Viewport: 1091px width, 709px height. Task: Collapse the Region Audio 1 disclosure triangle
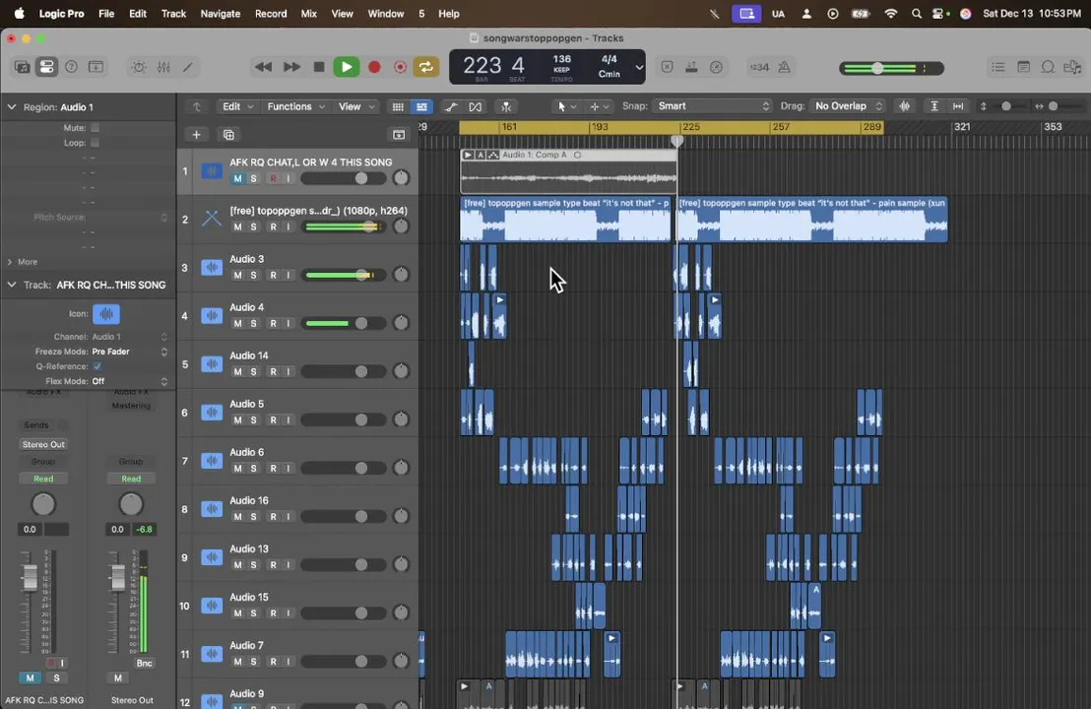[x=12, y=107]
